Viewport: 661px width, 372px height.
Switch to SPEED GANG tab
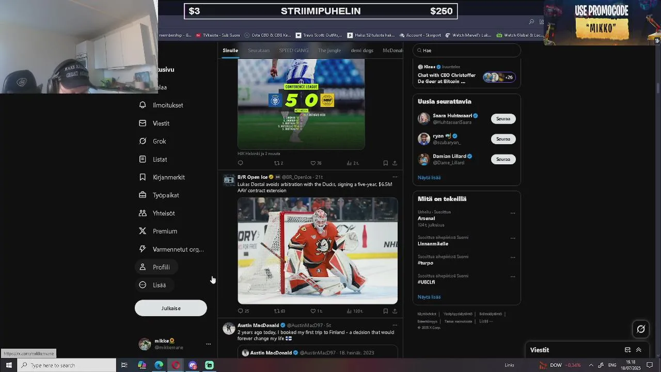pyautogui.click(x=294, y=50)
